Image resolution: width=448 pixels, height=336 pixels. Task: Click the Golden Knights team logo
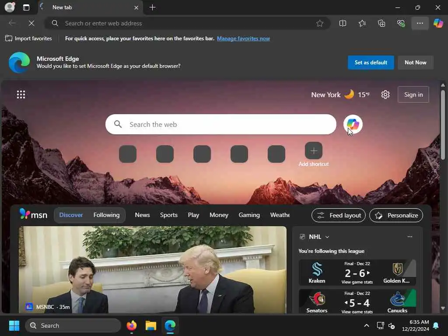pyautogui.click(x=397, y=269)
